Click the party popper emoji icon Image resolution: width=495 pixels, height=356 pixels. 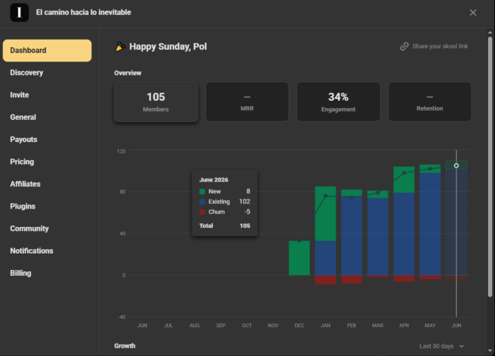click(120, 47)
